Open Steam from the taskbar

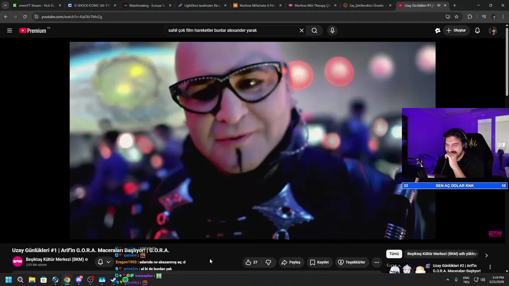[114, 280]
